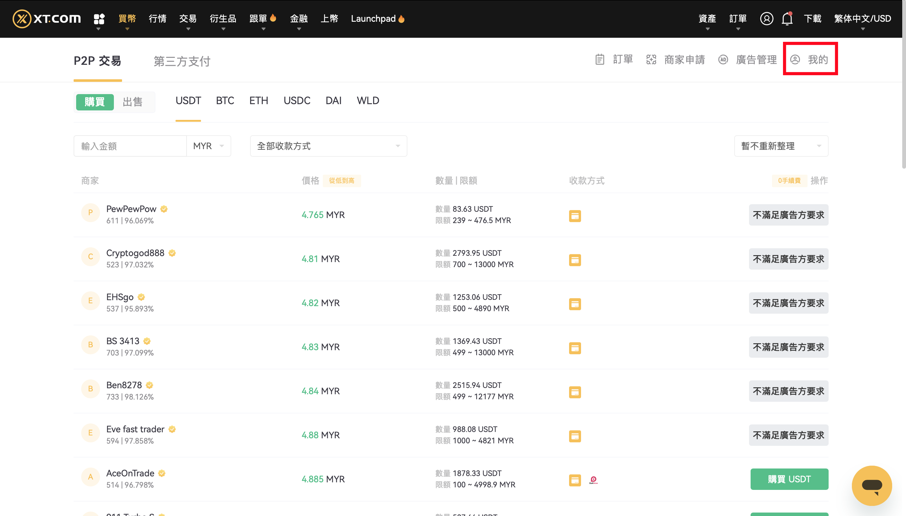Click the 我的 profile icon
Image resolution: width=906 pixels, height=516 pixels.
click(795, 59)
